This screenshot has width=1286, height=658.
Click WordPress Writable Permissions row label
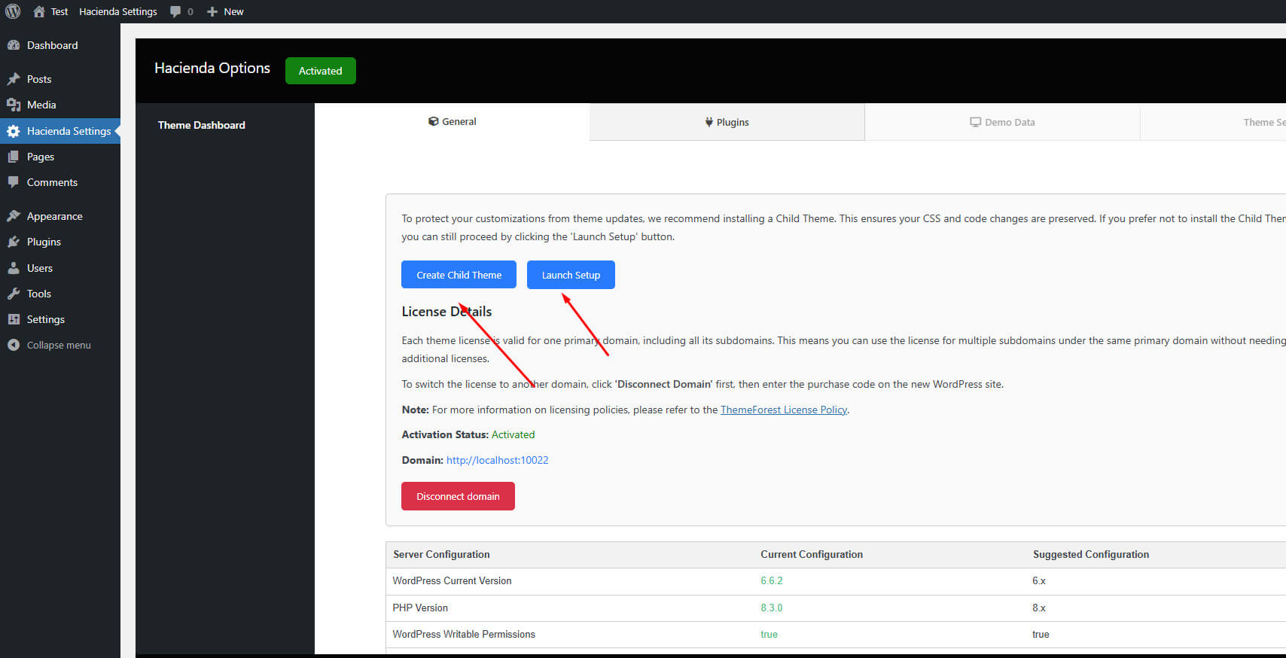click(464, 634)
